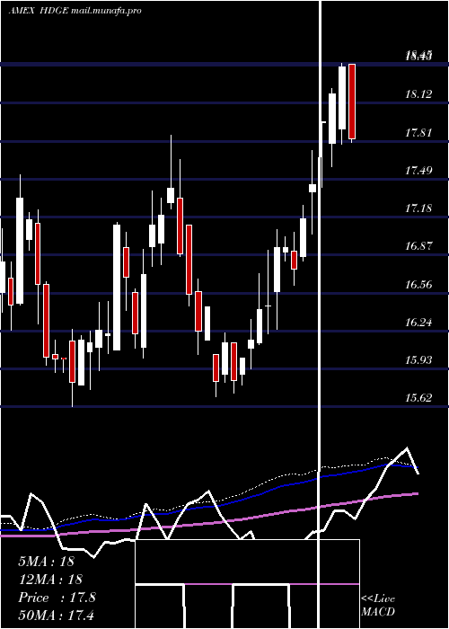Image resolution: width=449 pixels, height=629 pixels.
Task: Click the 17.49 price axis label
Action: click(418, 171)
